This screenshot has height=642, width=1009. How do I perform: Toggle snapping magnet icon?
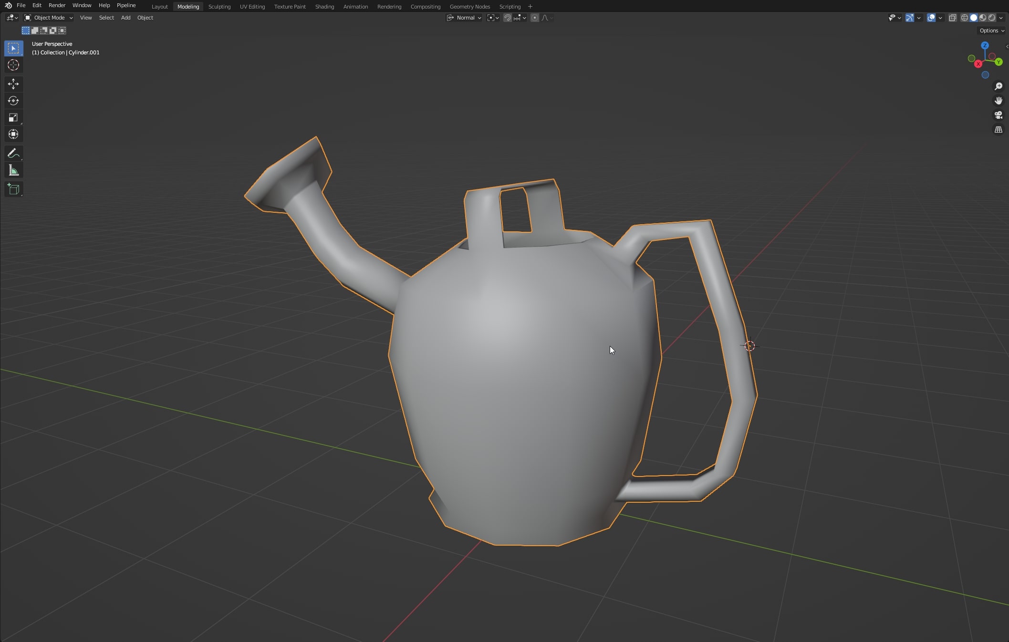pyautogui.click(x=508, y=18)
